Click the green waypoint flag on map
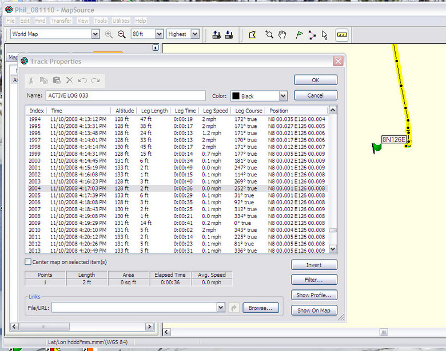 point(377,148)
